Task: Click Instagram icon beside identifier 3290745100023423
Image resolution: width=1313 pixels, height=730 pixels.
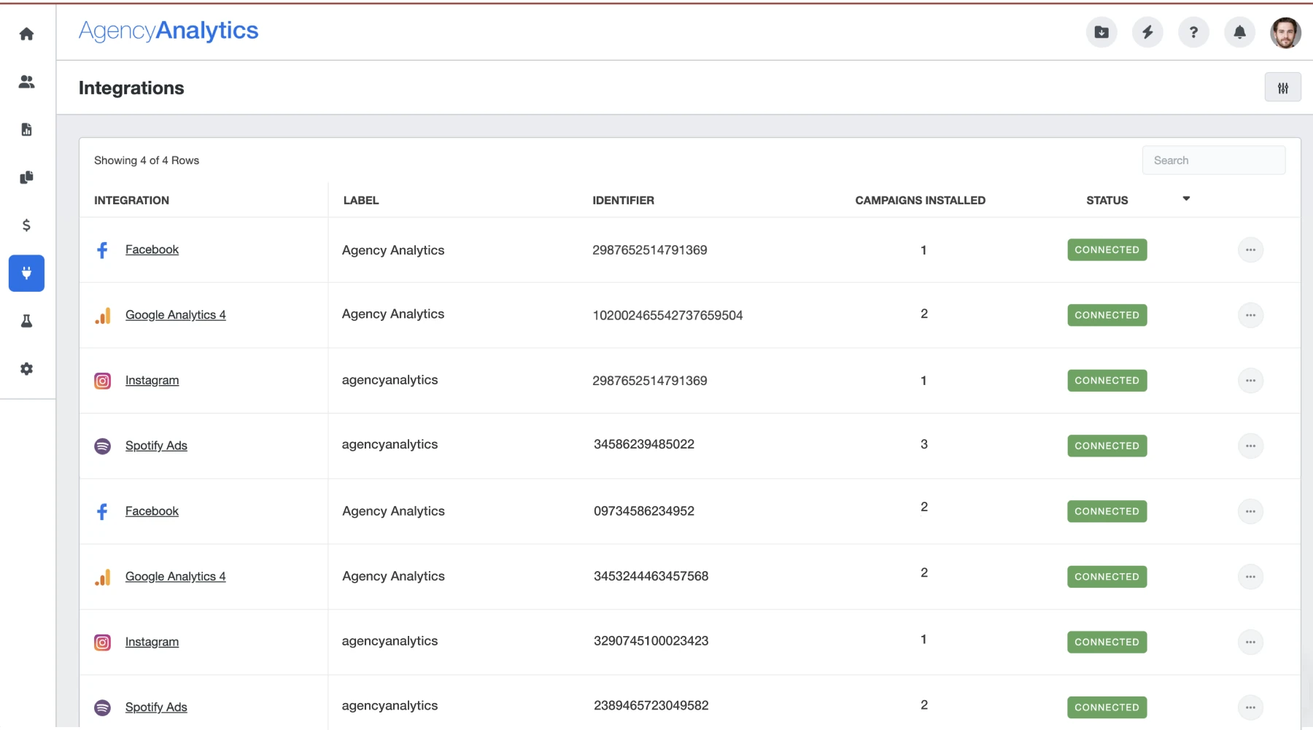Action: pyautogui.click(x=103, y=642)
